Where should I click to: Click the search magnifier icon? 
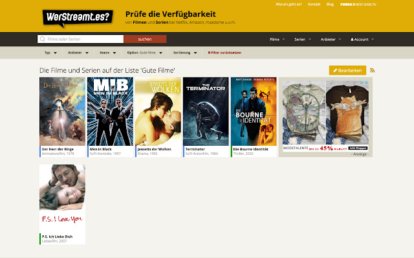point(42,39)
